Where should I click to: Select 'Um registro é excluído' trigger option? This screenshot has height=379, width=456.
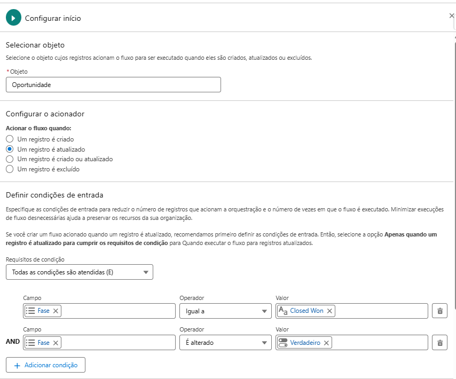coord(10,169)
